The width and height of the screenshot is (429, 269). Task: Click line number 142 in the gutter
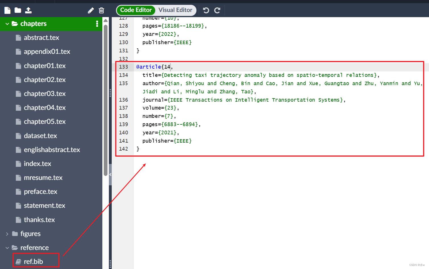[x=123, y=149]
